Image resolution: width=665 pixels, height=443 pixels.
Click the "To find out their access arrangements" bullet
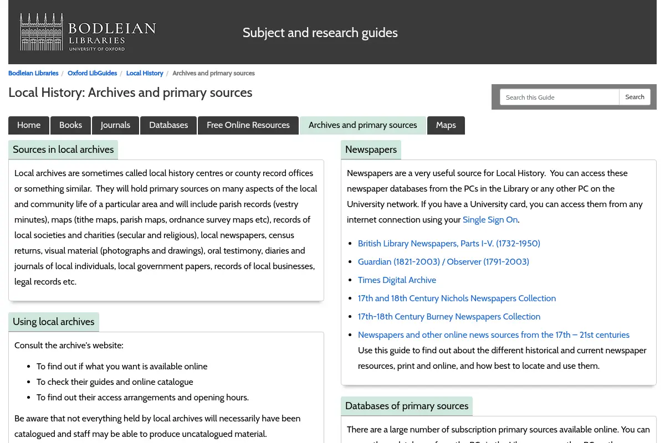[142, 398]
